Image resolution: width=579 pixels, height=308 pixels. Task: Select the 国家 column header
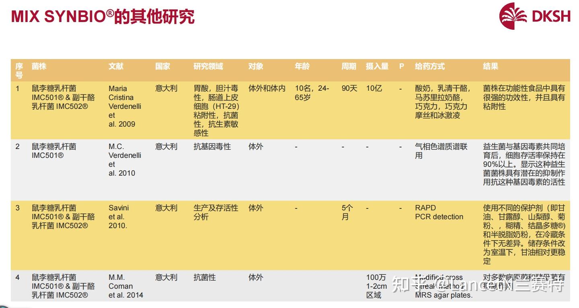[x=162, y=66]
